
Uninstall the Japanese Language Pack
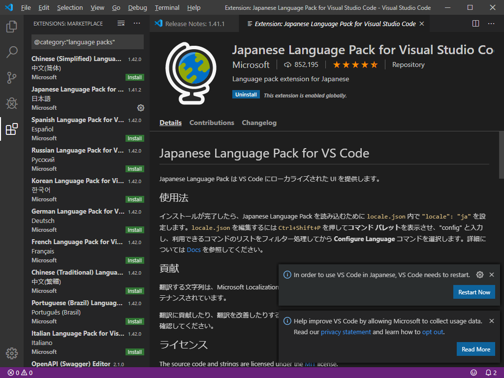click(x=246, y=94)
